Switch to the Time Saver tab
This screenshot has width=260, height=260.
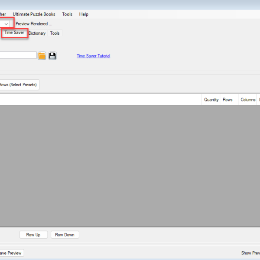click(14, 33)
